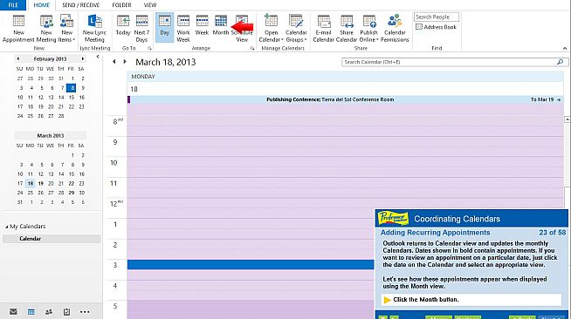Start a New Lync Meeting
The height and width of the screenshot is (319, 571).
pos(94,29)
